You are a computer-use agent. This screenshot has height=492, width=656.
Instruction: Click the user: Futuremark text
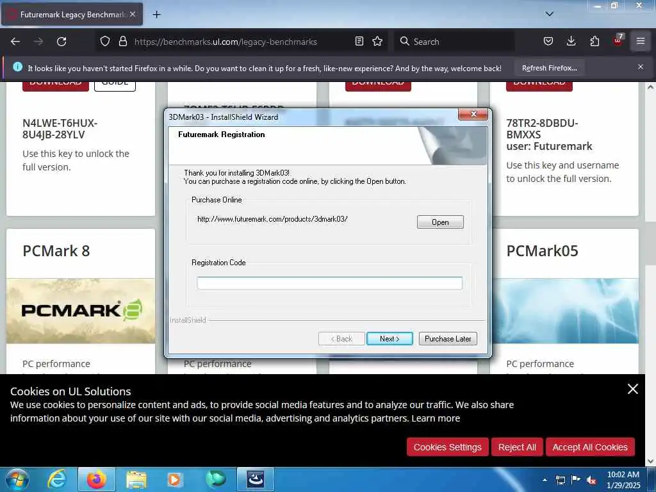point(549,147)
